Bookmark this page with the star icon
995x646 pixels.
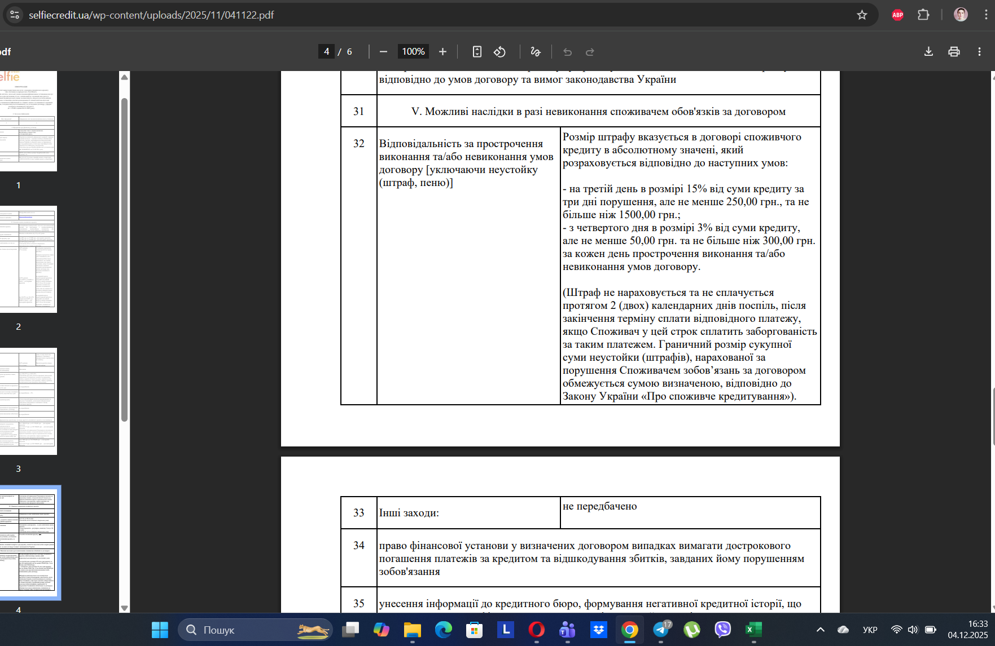[x=862, y=15]
